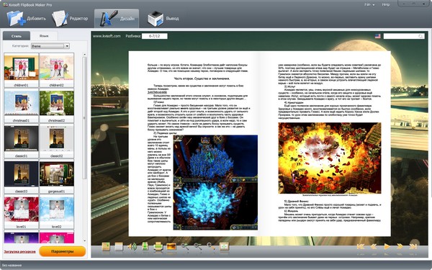Select the gorgeous01 theme thumbnail

point(56,176)
